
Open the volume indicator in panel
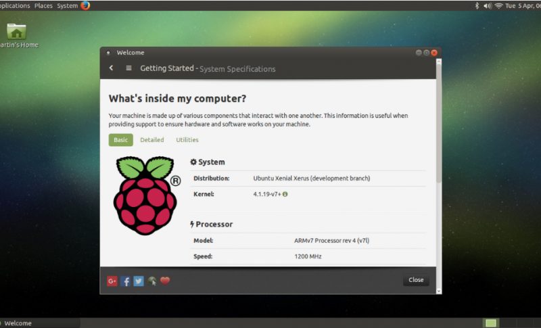488,6
